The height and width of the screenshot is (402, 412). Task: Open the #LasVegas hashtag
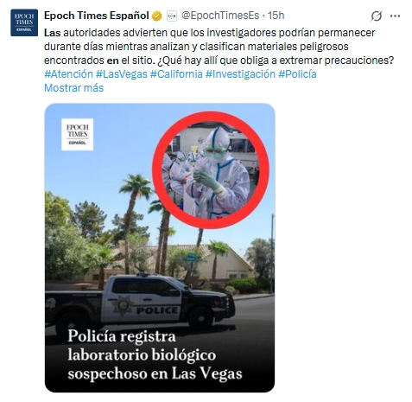pyautogui.click(x=122, y=74)
